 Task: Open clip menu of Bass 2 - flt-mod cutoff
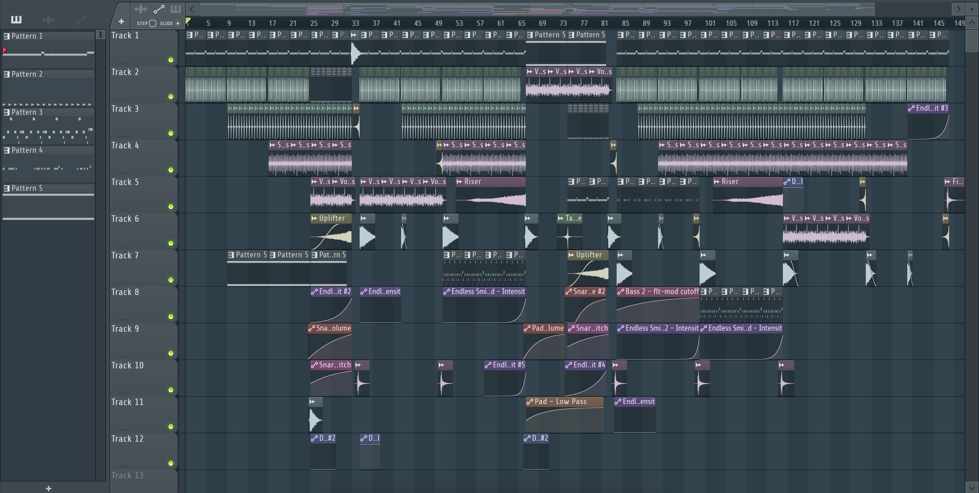click(621, 291)
